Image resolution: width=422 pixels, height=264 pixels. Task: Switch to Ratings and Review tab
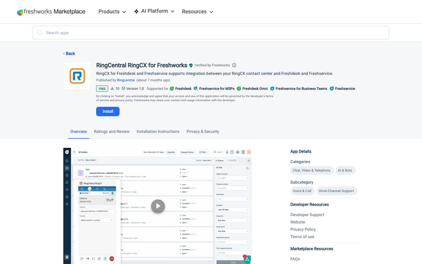pyautogui.click(x=112, y=132)
